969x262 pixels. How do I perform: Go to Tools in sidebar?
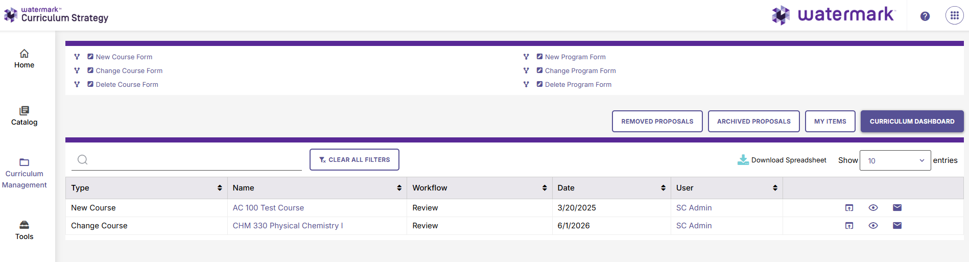pyautogui.click(x=24, y=236)
